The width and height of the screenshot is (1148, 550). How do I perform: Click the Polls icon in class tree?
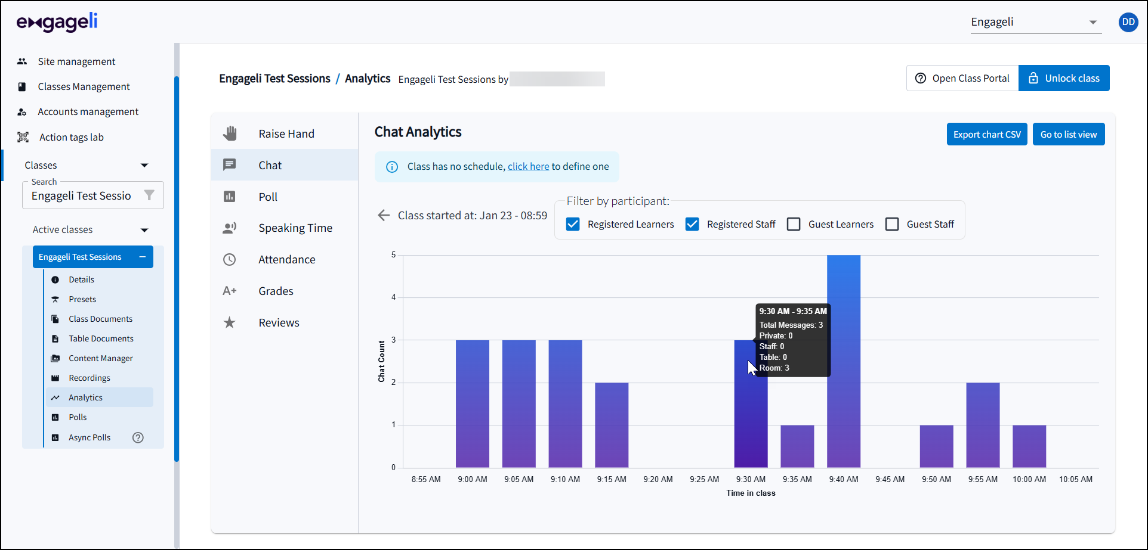55,417
